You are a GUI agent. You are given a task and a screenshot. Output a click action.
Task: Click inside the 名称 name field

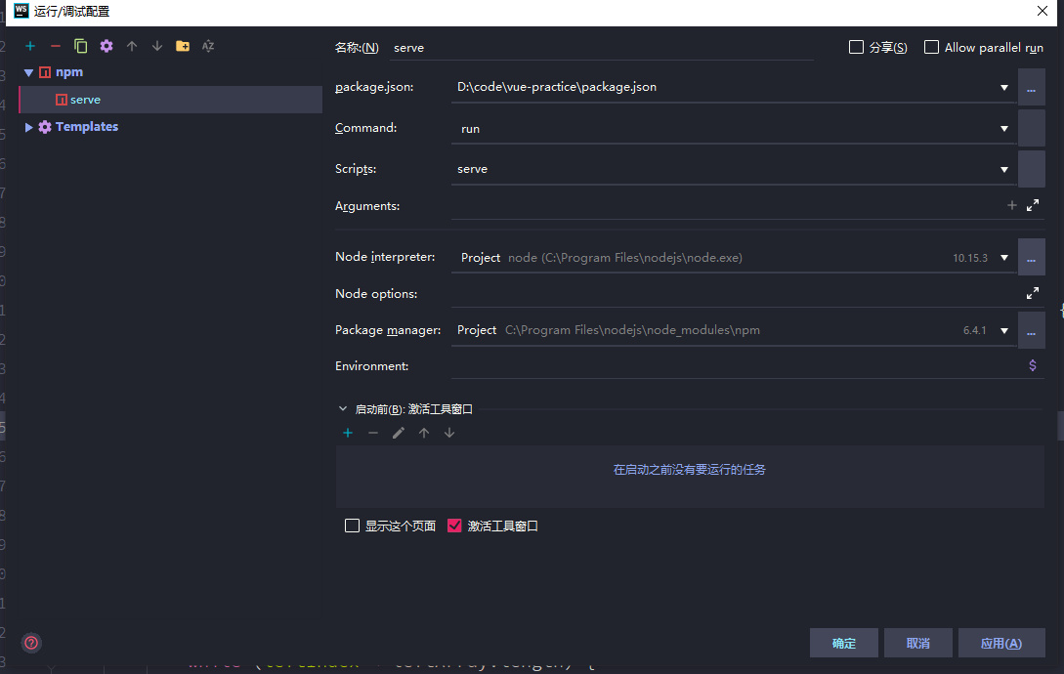(x=586, y=47)
